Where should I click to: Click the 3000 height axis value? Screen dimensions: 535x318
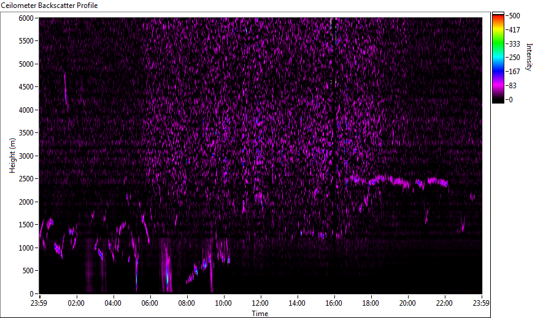pos(26,156)
